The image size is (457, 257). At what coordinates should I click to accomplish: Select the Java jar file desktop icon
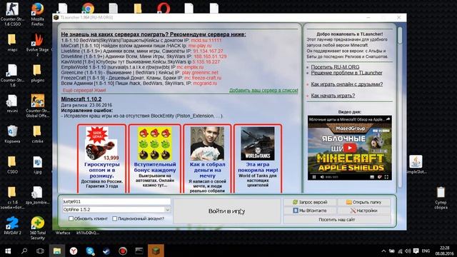416,164
